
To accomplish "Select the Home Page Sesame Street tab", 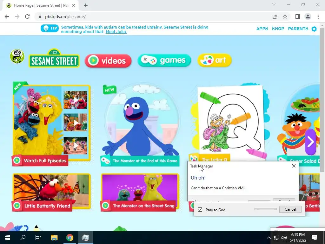I will tap(40, 5).
